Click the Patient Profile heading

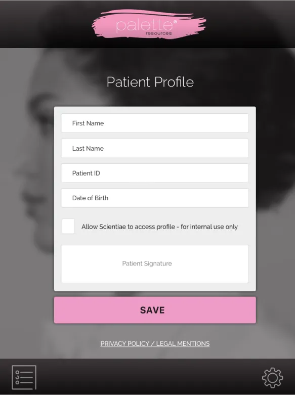point(150,82)
